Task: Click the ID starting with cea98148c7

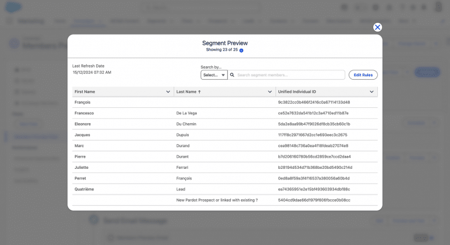Action: coord(313,146)
